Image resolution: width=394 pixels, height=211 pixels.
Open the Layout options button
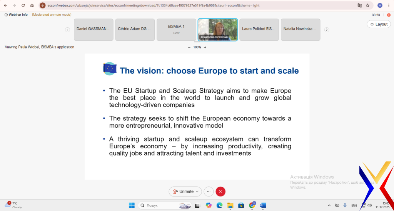point(379,24)
